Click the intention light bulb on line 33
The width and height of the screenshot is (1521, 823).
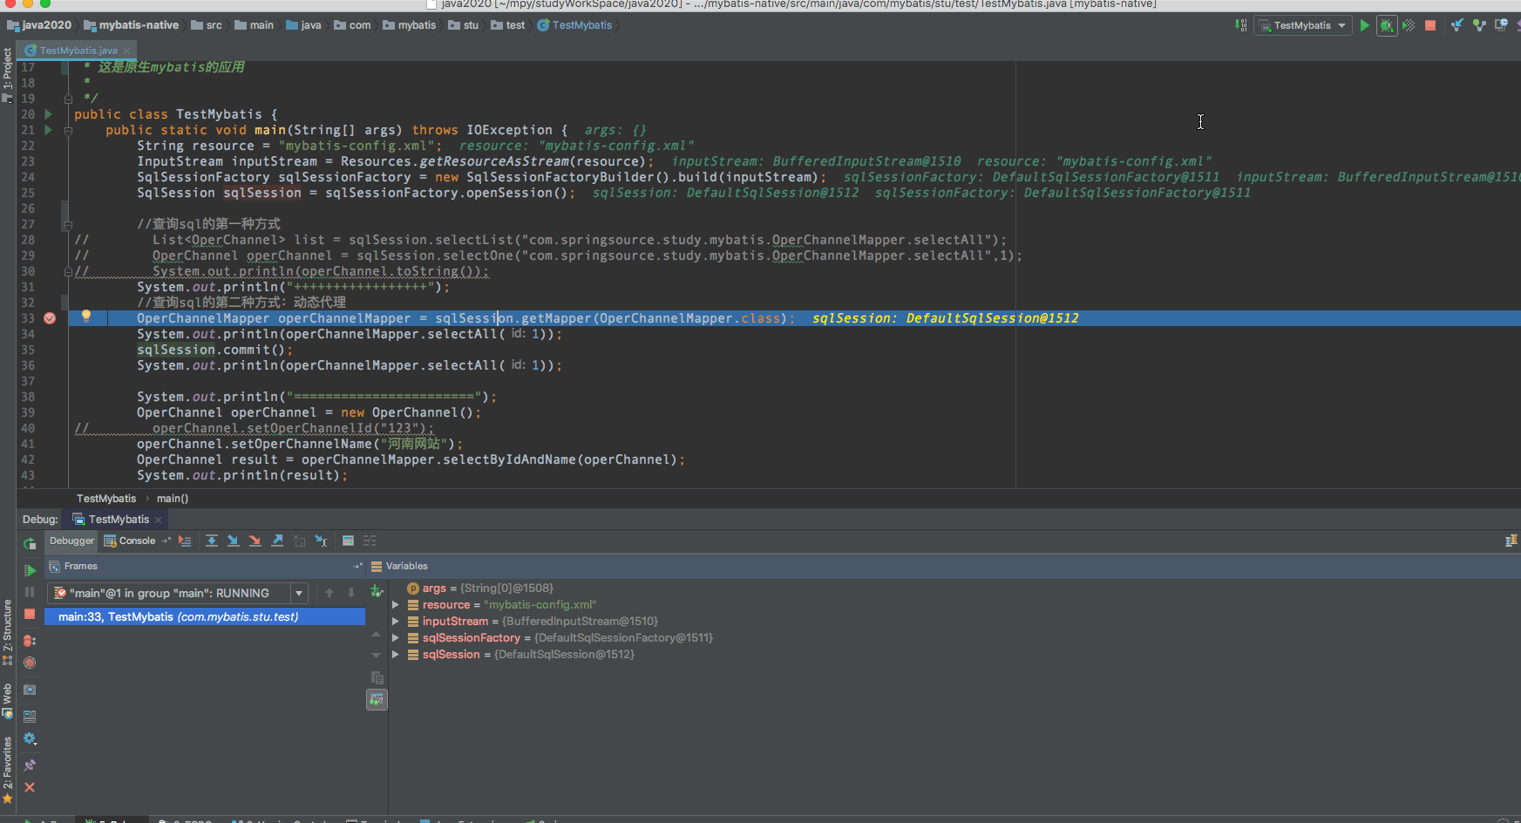point(85,316)
